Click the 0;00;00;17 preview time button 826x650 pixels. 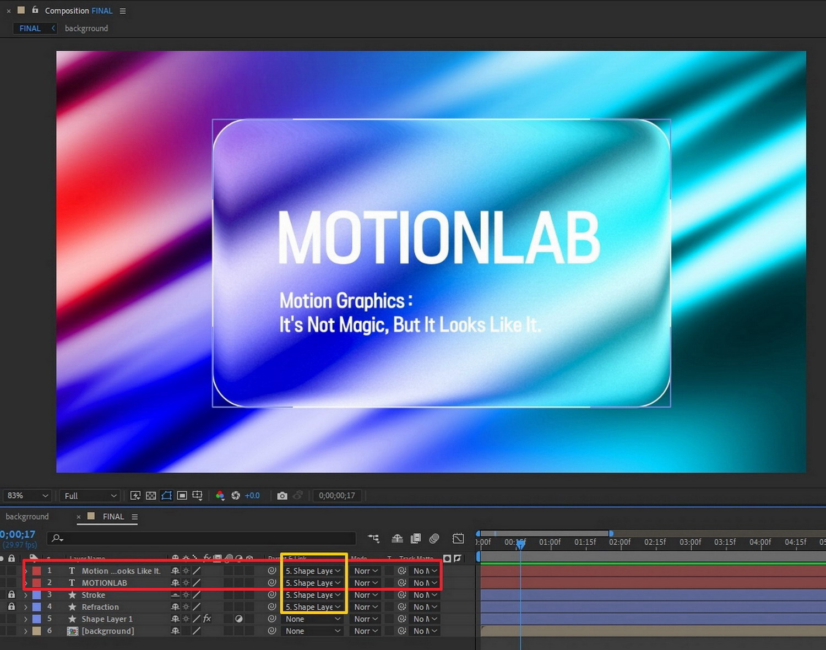point(337,496)
